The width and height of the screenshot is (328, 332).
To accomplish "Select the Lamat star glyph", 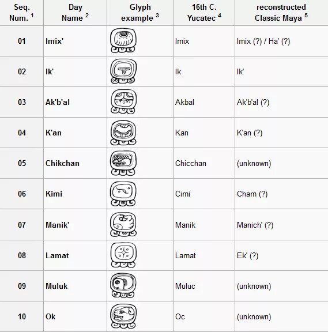I will click(x=123, y=255).
